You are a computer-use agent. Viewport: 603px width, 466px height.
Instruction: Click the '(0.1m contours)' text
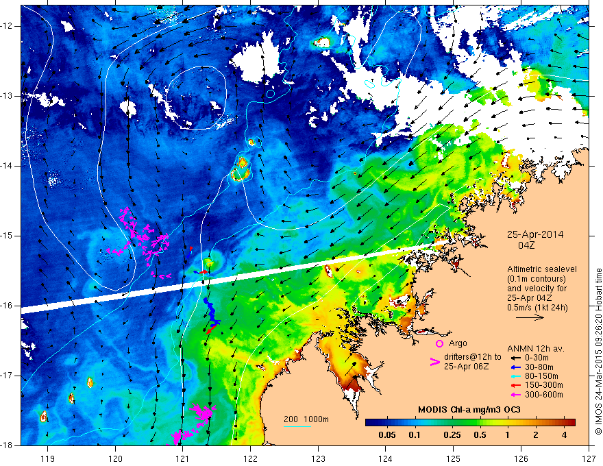click(x=537, y=279)
